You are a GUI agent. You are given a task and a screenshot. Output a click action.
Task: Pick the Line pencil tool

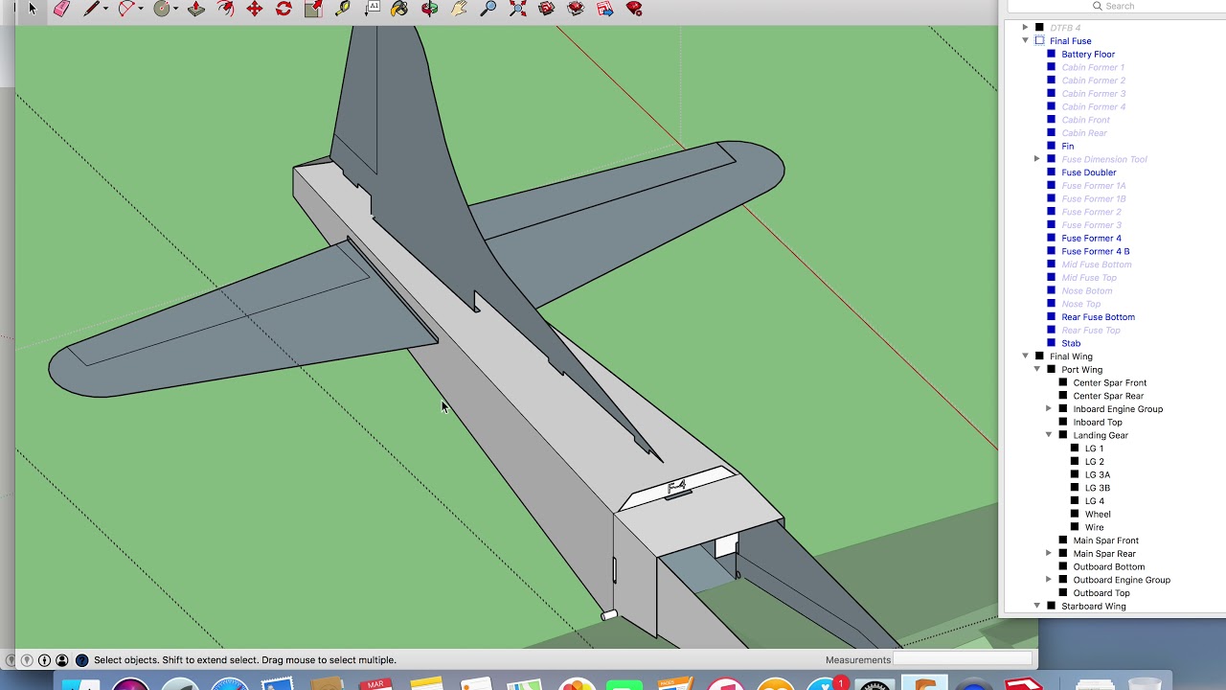(x=92, y=9)
